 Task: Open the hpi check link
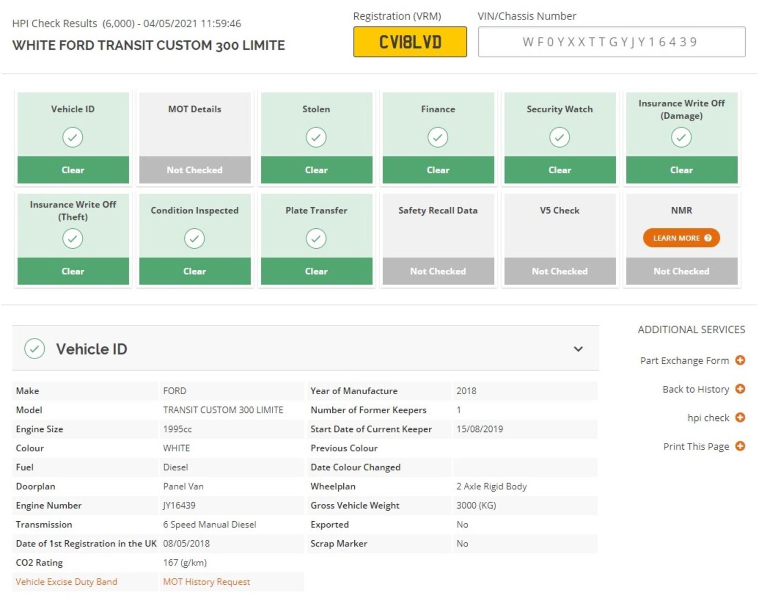(708, 418)
